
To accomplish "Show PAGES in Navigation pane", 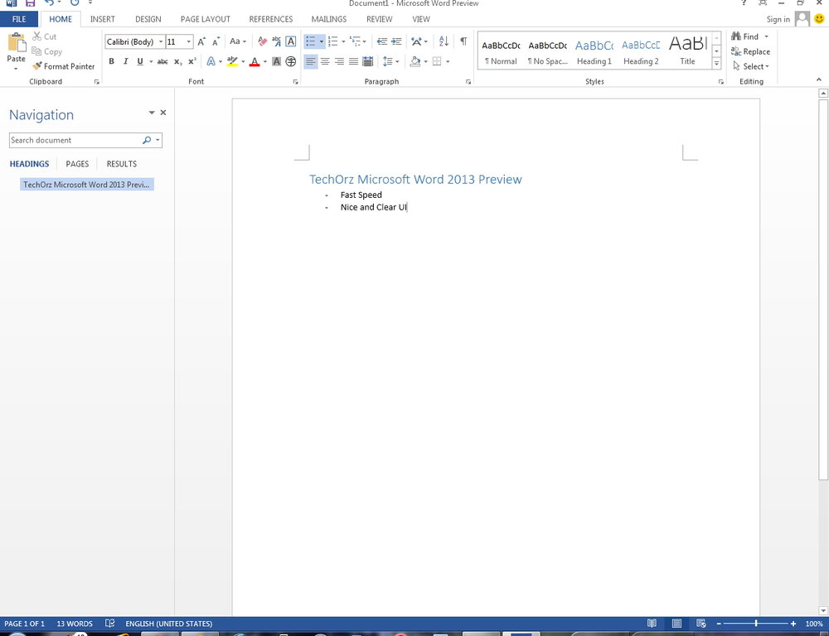I will [77, 164].
